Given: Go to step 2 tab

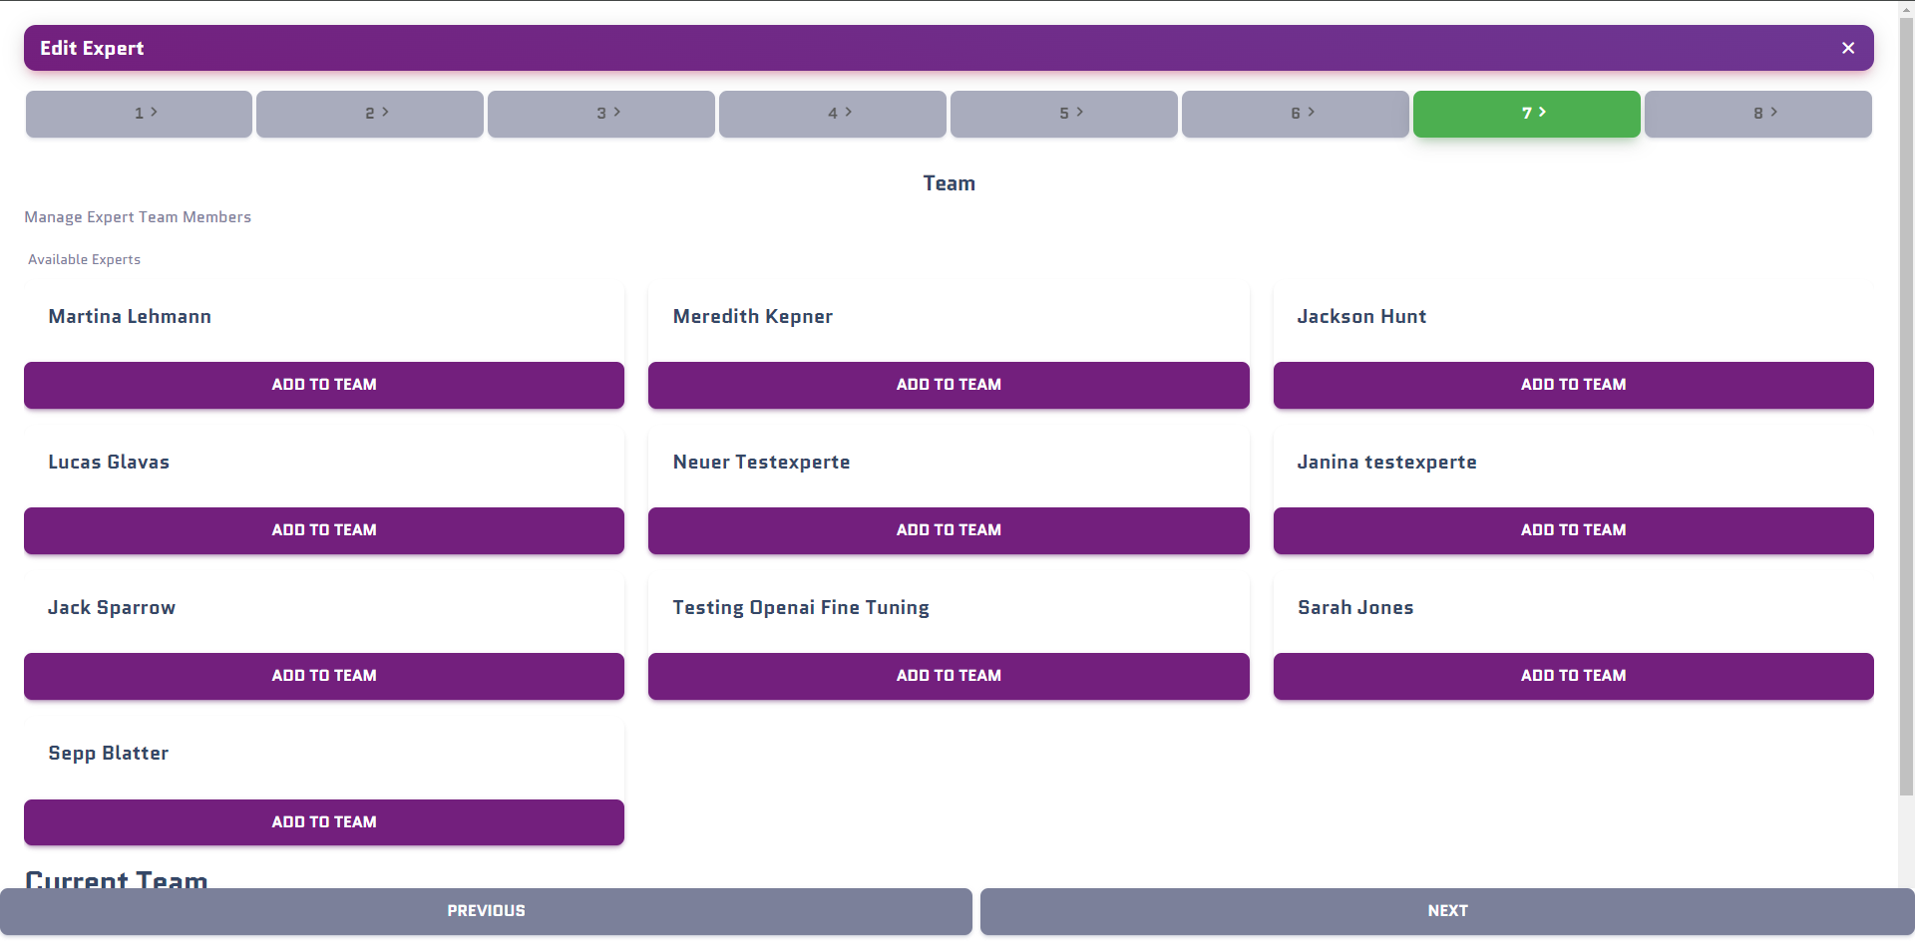Looking at the screenshot, I should tap(370, 114).
